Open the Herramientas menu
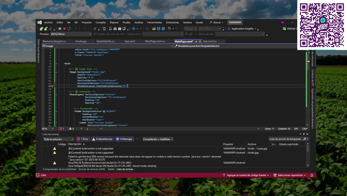Screen dimensions: 347x196 pyautogui.click(x=155, y=22)
